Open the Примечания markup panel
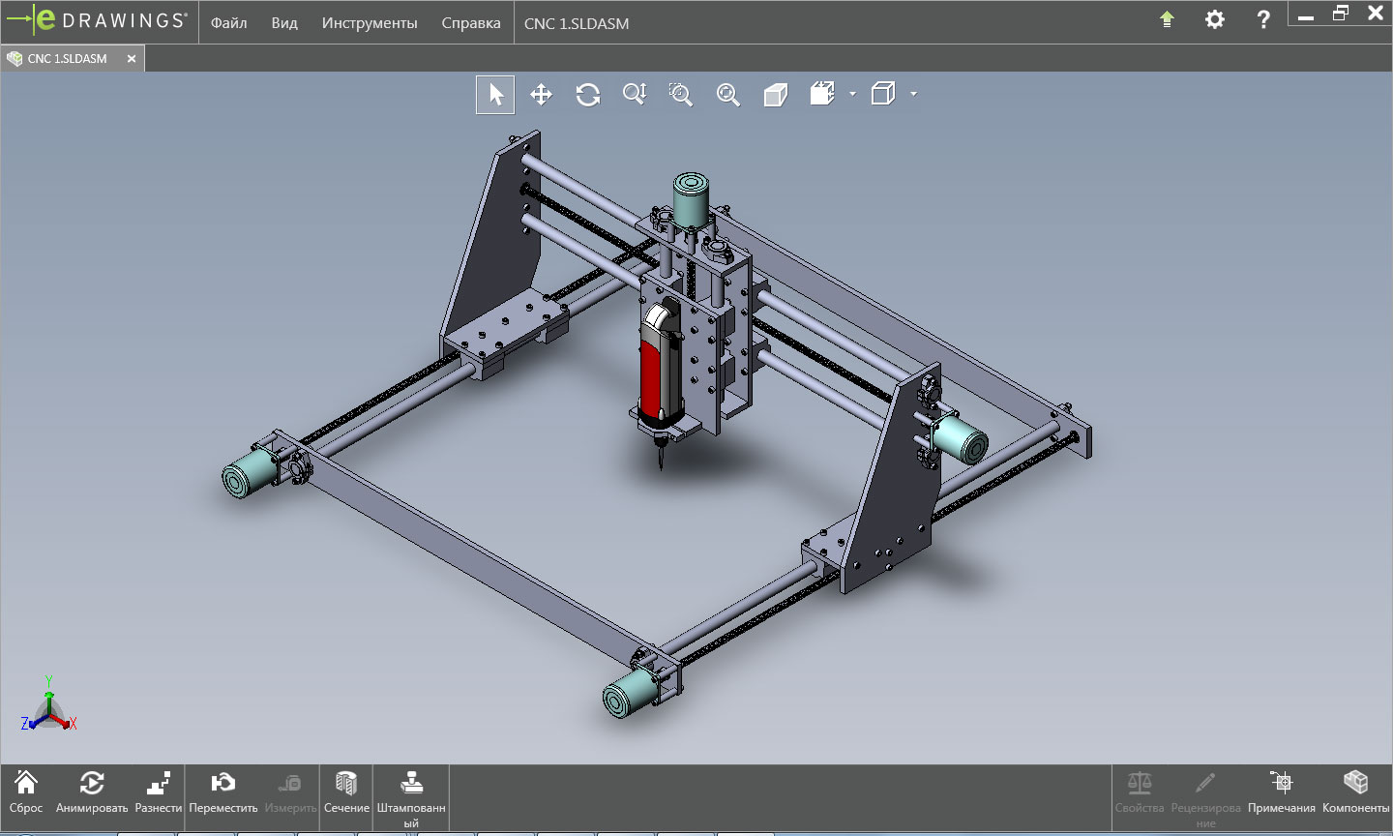Screen dimensions: 1393x836 [x=1282, y=793]
